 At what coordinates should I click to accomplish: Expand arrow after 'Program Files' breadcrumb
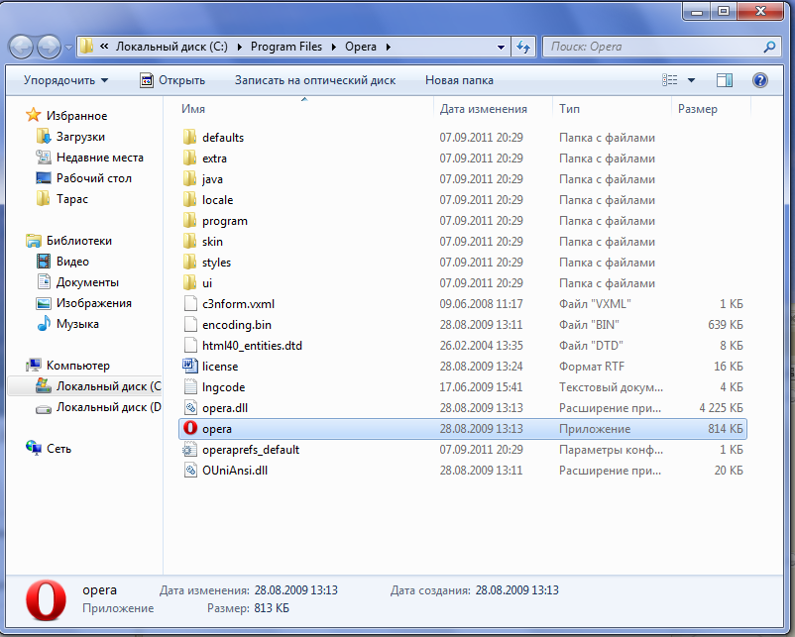334,48
